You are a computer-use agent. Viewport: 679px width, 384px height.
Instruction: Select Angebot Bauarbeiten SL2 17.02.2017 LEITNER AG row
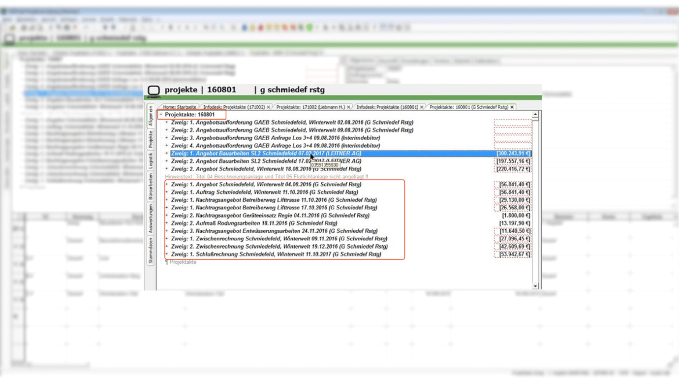(x=266, y=161)
